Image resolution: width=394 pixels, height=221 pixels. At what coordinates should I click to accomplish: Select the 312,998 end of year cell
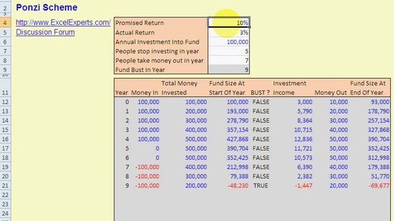click(379, 158)
